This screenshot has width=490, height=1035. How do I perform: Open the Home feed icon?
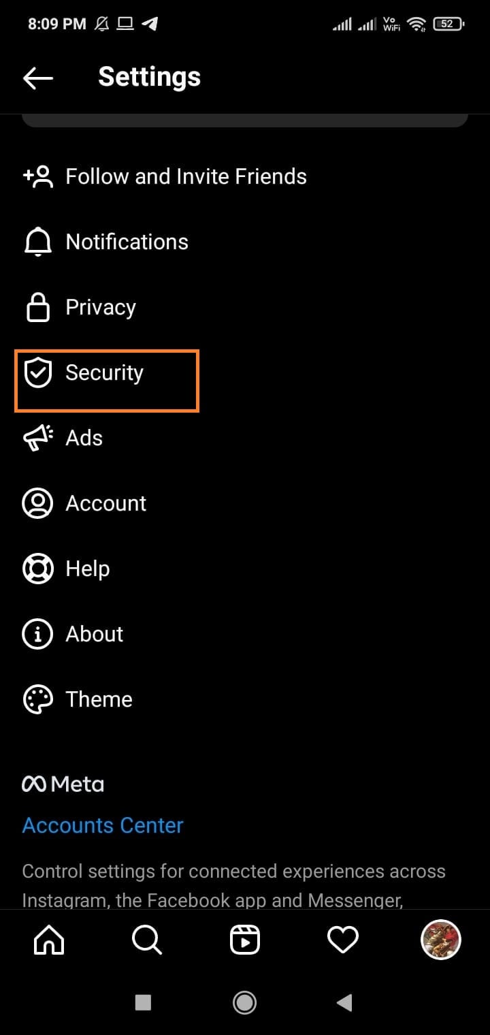[x=48, y=940]
